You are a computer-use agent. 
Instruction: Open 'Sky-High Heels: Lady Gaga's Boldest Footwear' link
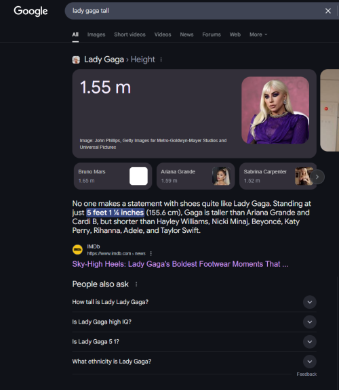tap(180, 264)
